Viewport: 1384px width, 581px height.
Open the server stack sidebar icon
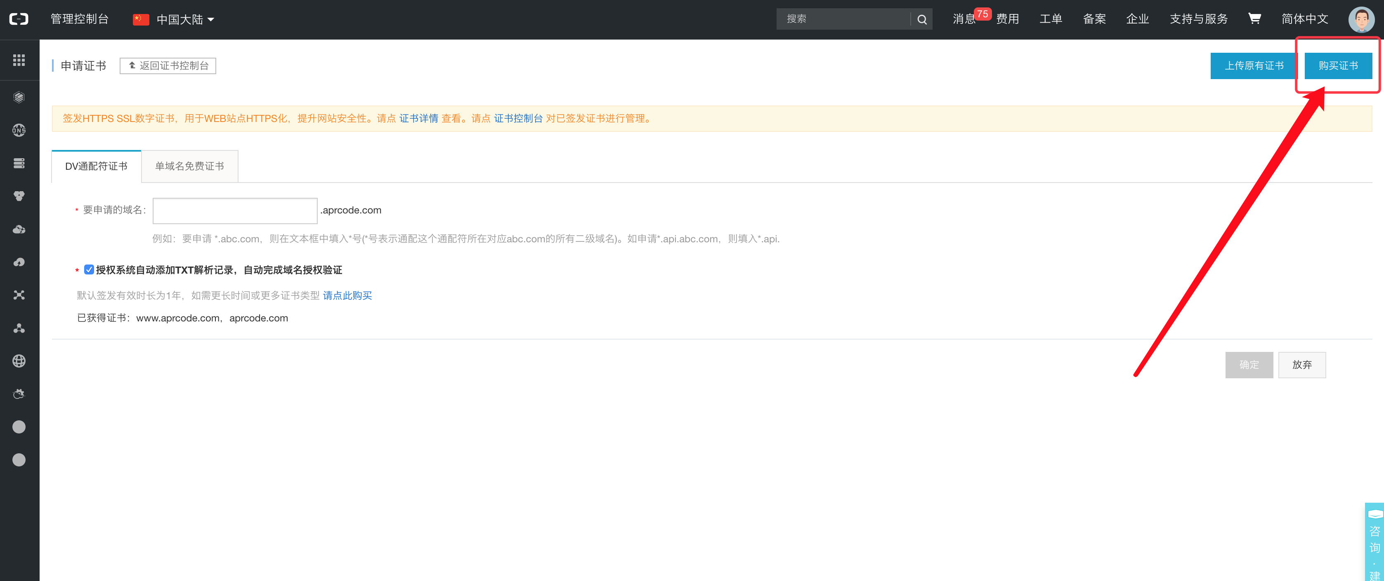coord(19,163)
